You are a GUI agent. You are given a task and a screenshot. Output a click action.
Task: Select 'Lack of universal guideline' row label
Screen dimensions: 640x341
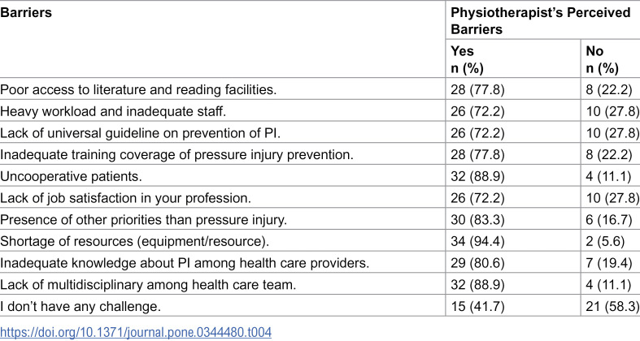tap(141, 133)
